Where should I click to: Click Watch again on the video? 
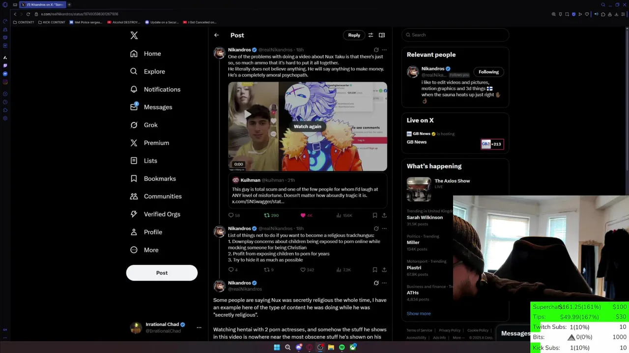307,126
